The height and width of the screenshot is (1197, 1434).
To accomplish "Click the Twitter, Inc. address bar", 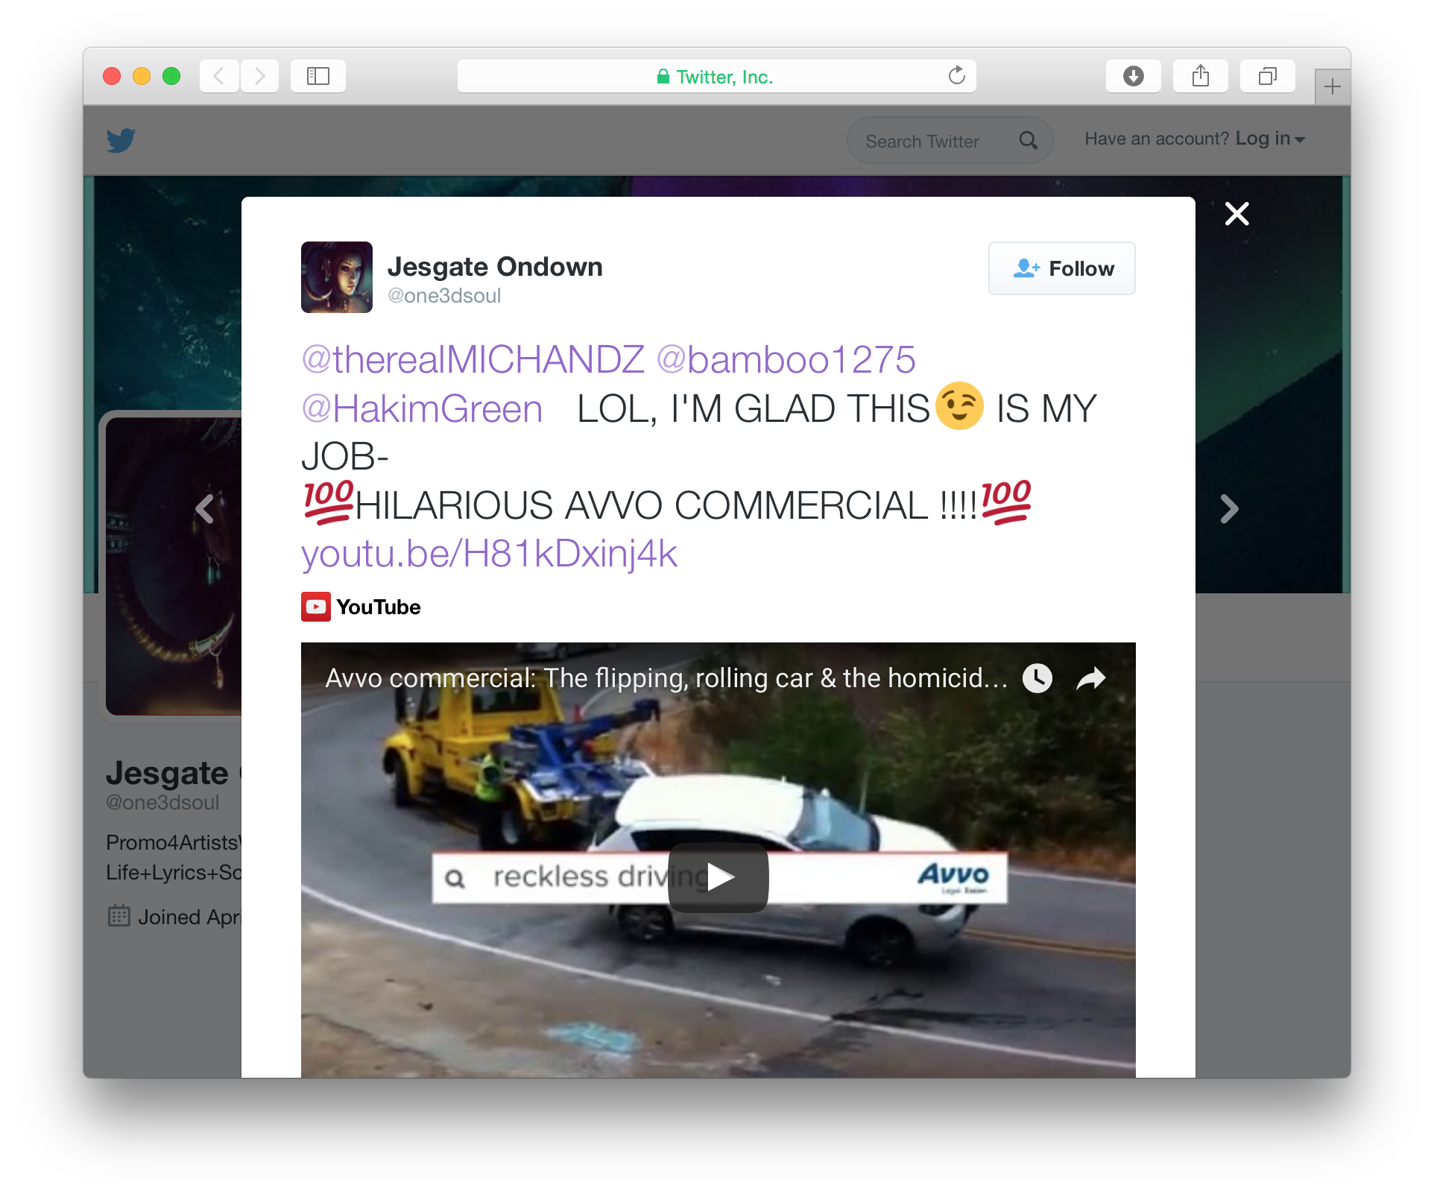I will (716, 76).
